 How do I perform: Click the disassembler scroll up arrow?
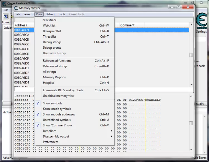191,24
